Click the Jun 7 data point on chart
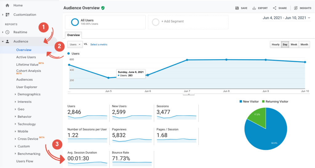The height and width of the screenshot is (168, 315). click(x=187, y=60)
